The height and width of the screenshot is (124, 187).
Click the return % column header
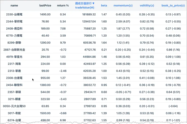tap(63, 6)
